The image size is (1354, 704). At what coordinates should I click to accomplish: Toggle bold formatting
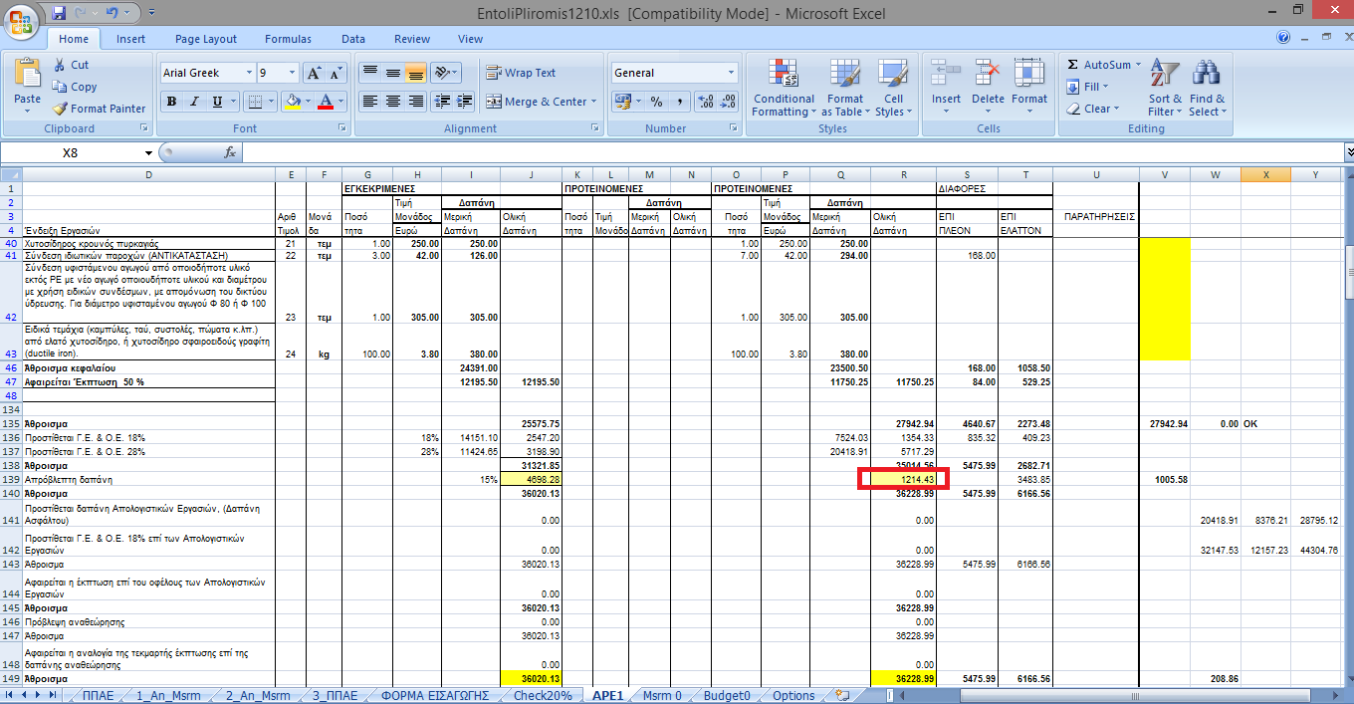click(171, 102)
